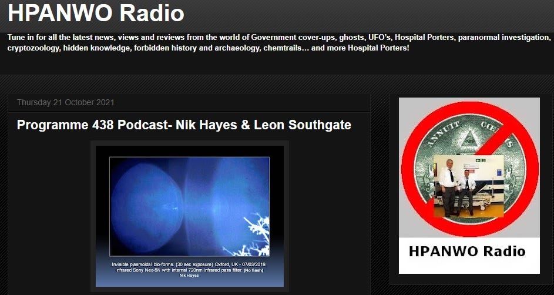Click the HPANWO Radio blog title
This screenshot has width=554, height=295.
[96, 14]
